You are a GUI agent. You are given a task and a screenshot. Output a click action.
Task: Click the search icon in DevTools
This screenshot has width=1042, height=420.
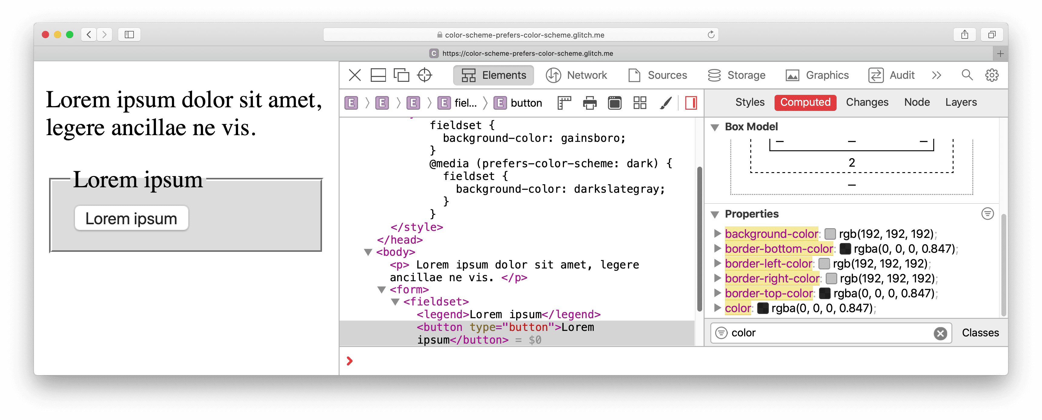point(965,75)
